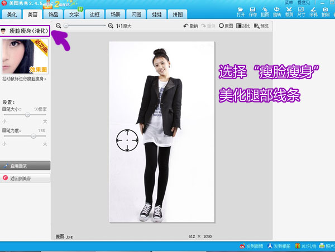Click the 打开 (Open) file icon
The height and width of the screenshot is (252, 335).
click(x=241, y=11)
